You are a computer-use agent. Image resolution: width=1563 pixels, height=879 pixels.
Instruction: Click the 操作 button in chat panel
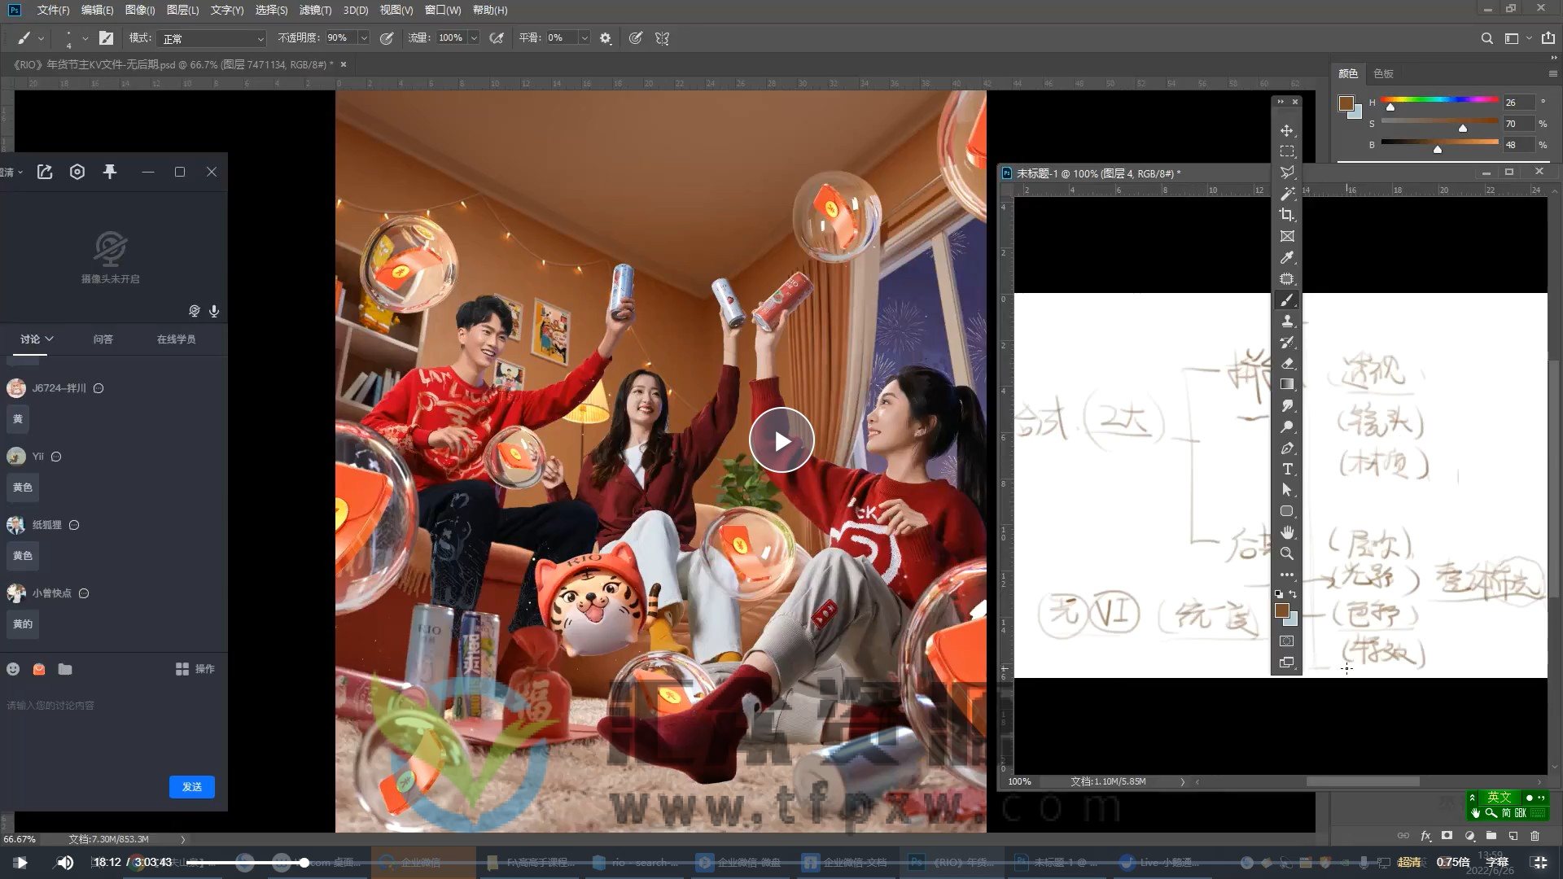pos(195,669)
